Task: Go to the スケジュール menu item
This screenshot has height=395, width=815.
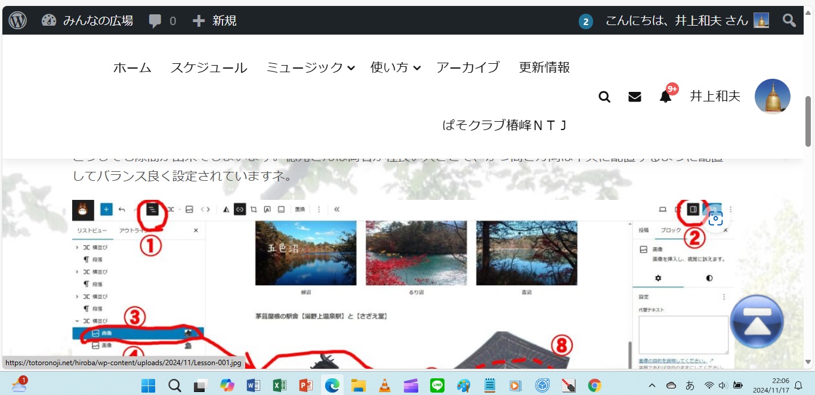Action: 209,67
